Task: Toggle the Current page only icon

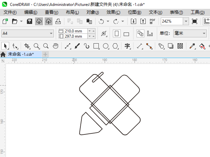Action: (150, 33)
